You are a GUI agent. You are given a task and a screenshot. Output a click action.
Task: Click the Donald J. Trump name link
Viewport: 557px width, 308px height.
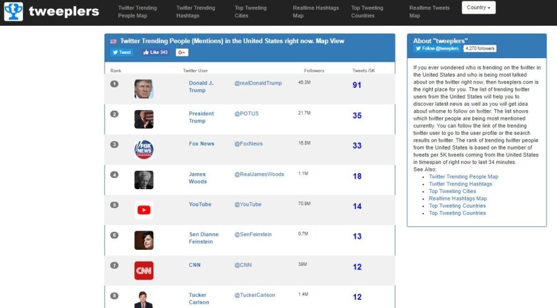pos(201,87)
